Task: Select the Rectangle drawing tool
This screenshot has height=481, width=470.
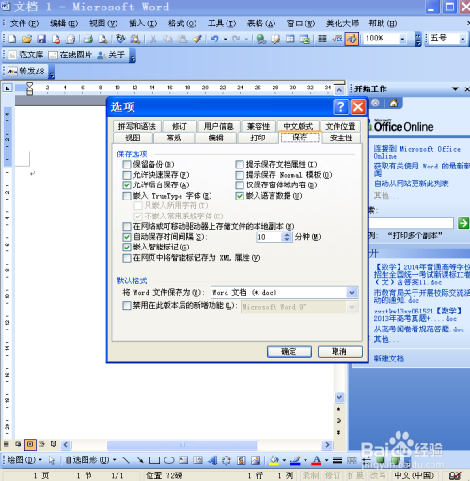Action: coord(154,460)
